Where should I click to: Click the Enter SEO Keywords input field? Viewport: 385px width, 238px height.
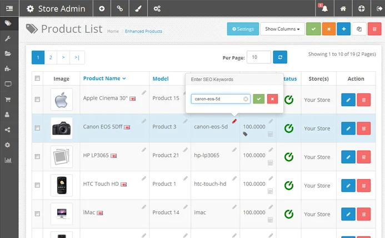click(x=221, y=99)
